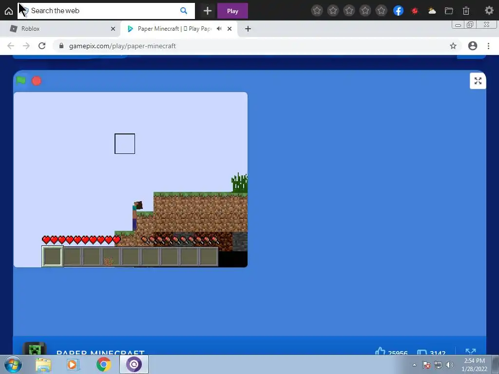Click the padlock site info icon
This screenshot has height=374, width=499.
pyautogui.click(x=61, y=46)
